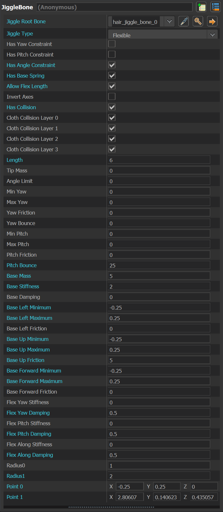Open the hair_jiggle_bone_0 dropdown arrow
The height and width of the screenshot is (512, 223).
coord(169,22)
